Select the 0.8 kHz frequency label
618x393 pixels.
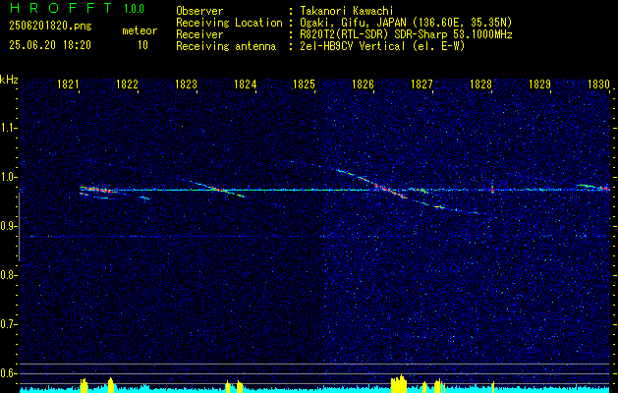(x=8, y=275)
